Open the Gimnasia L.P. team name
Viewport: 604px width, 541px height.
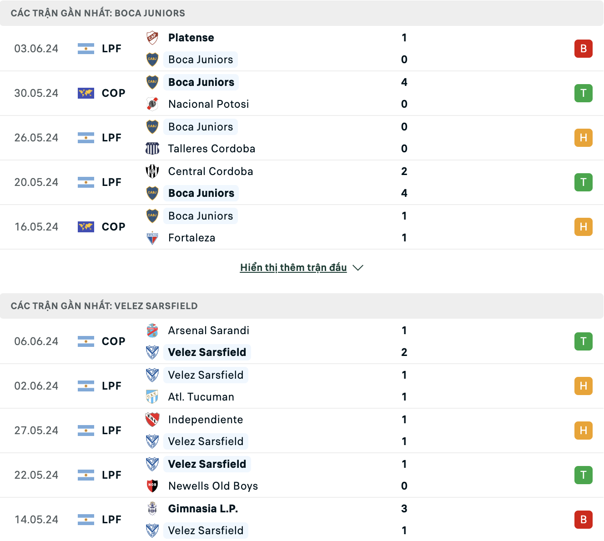(x=203, y=509)
